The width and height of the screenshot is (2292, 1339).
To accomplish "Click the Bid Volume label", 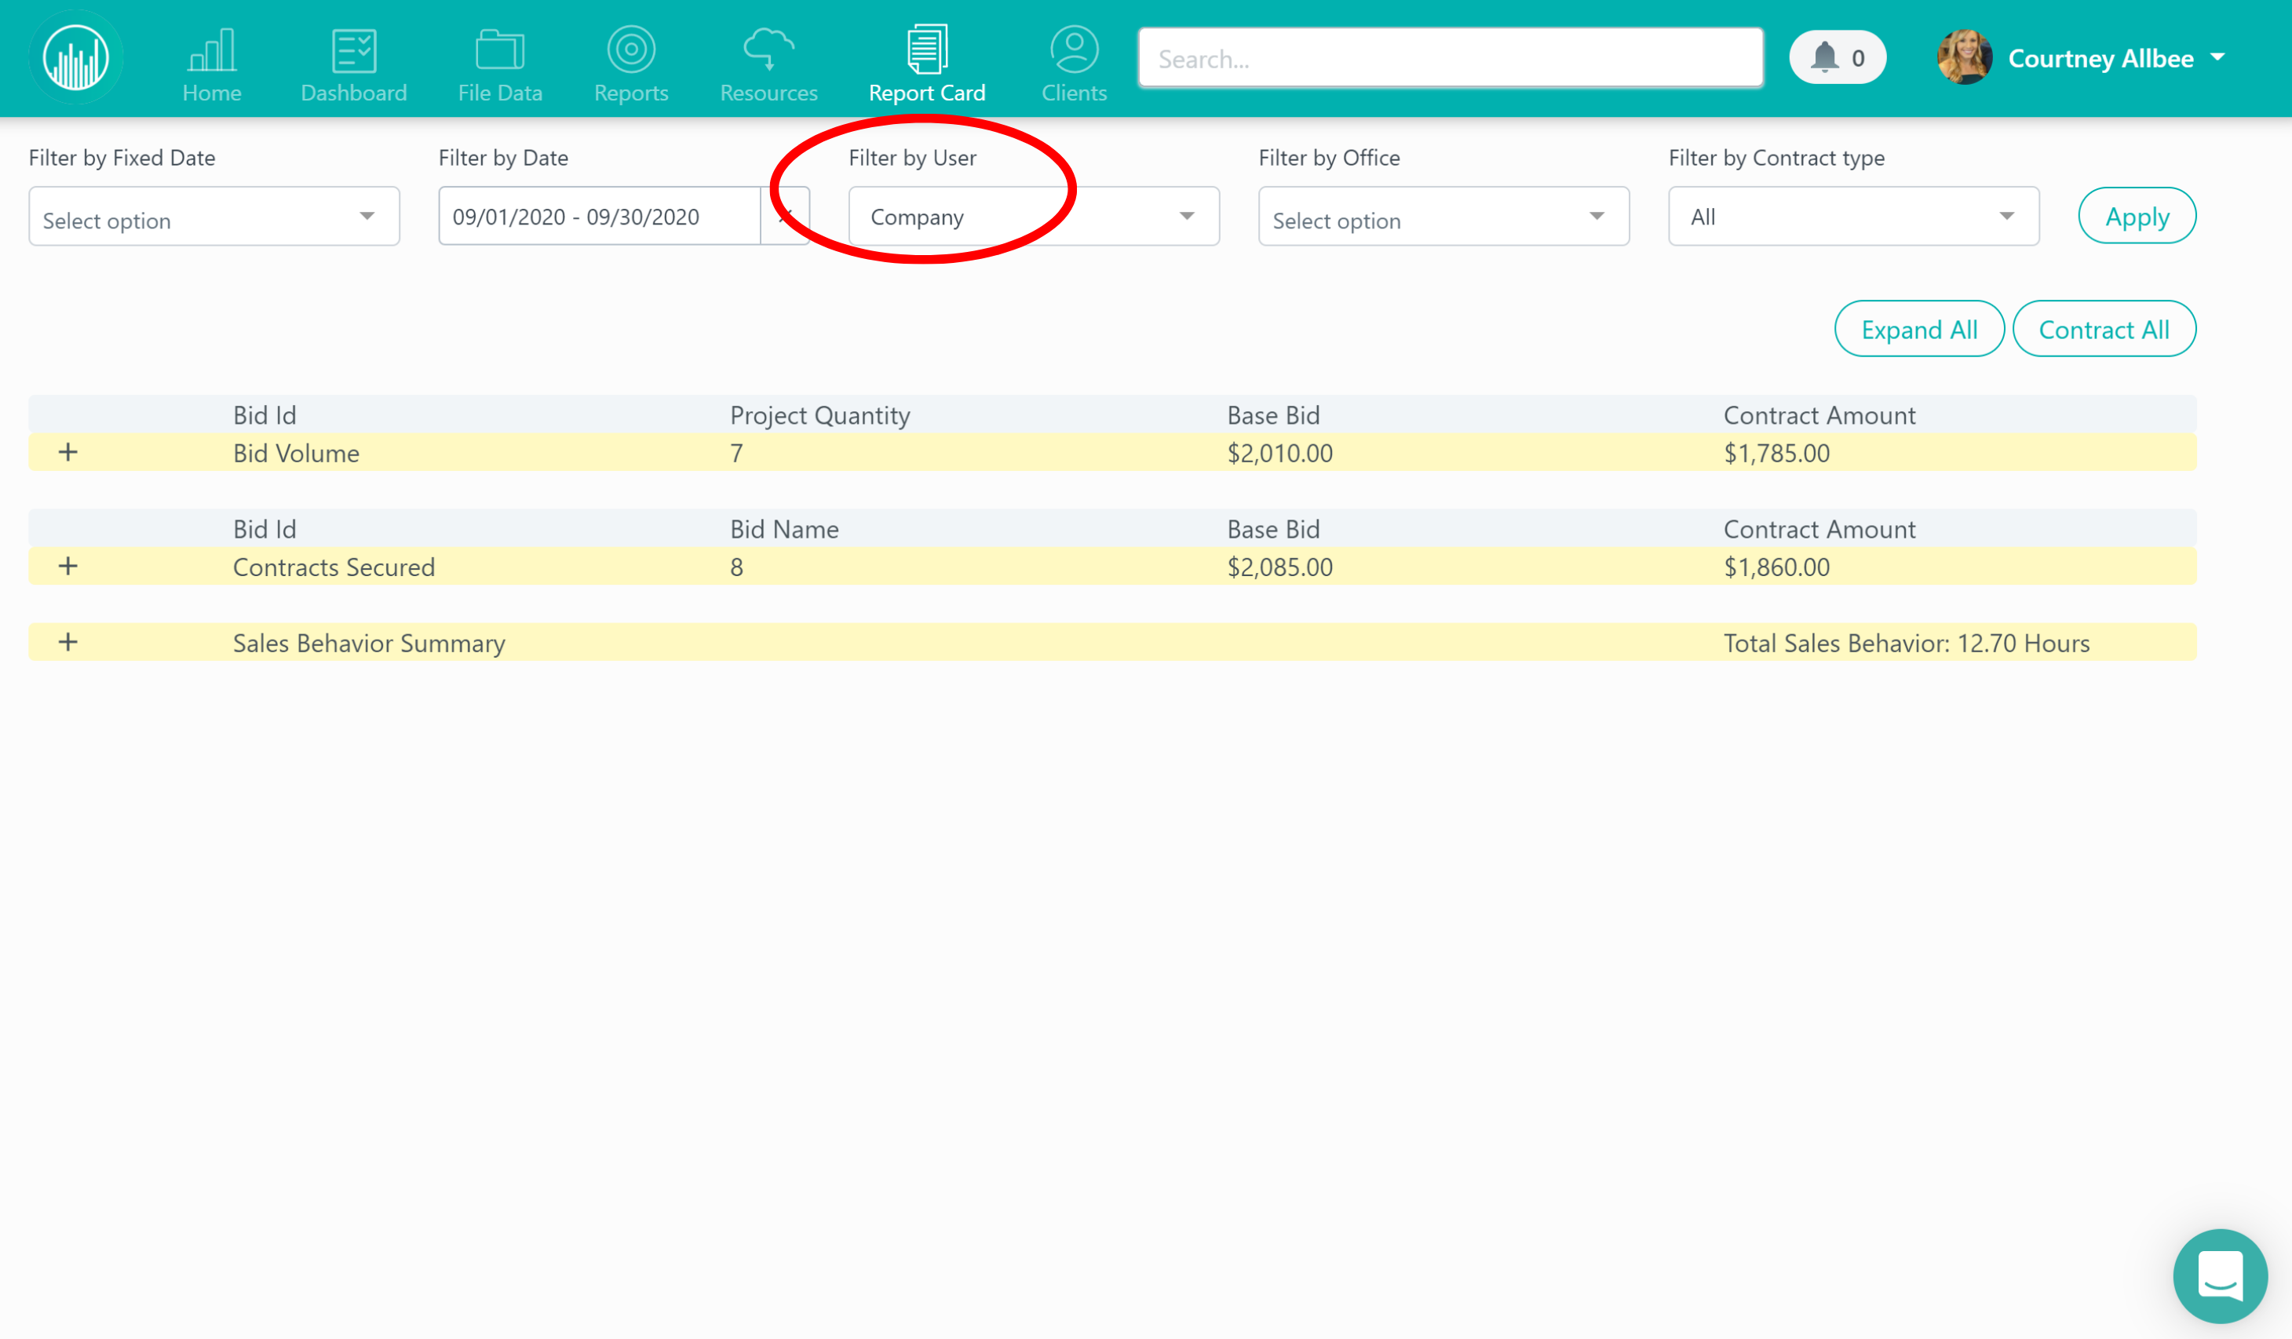I will tap(297, 453).
